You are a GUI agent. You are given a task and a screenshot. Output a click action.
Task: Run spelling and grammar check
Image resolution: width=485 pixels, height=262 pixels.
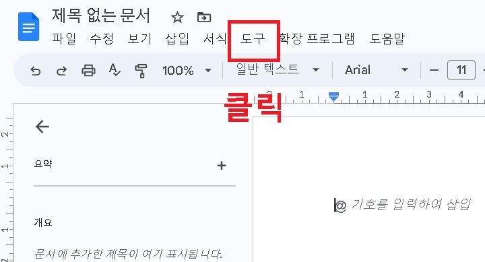pyautogui.click(x=115, y=70)
